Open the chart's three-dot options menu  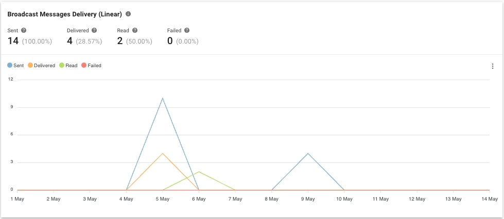tap(492, 66)
